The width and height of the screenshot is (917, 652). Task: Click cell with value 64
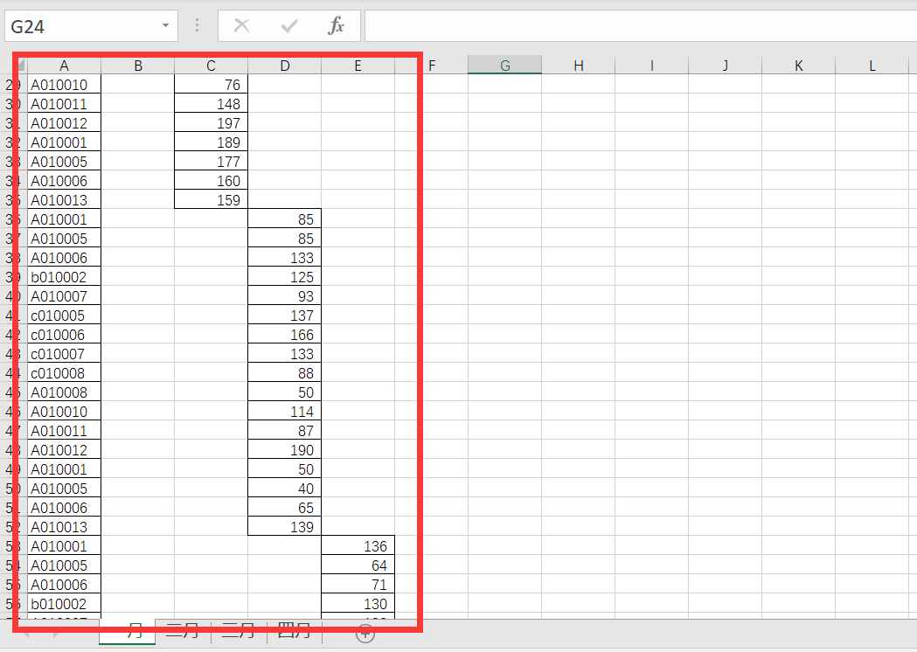pyautogui.click(x=358, y=565)
